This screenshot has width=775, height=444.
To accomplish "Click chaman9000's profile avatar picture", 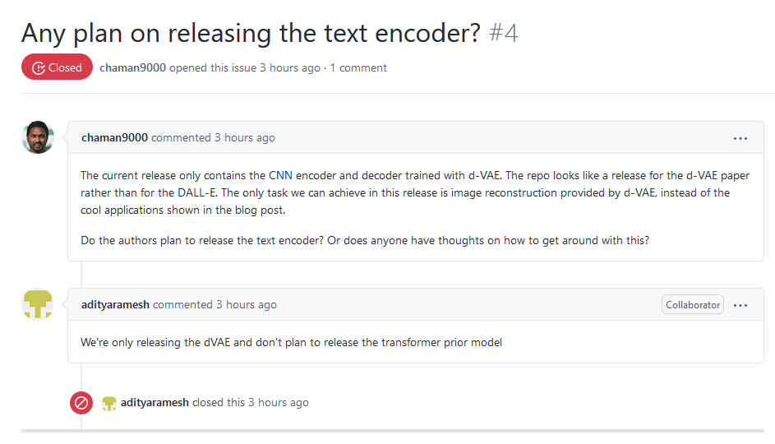I will (x=38, y=137).
